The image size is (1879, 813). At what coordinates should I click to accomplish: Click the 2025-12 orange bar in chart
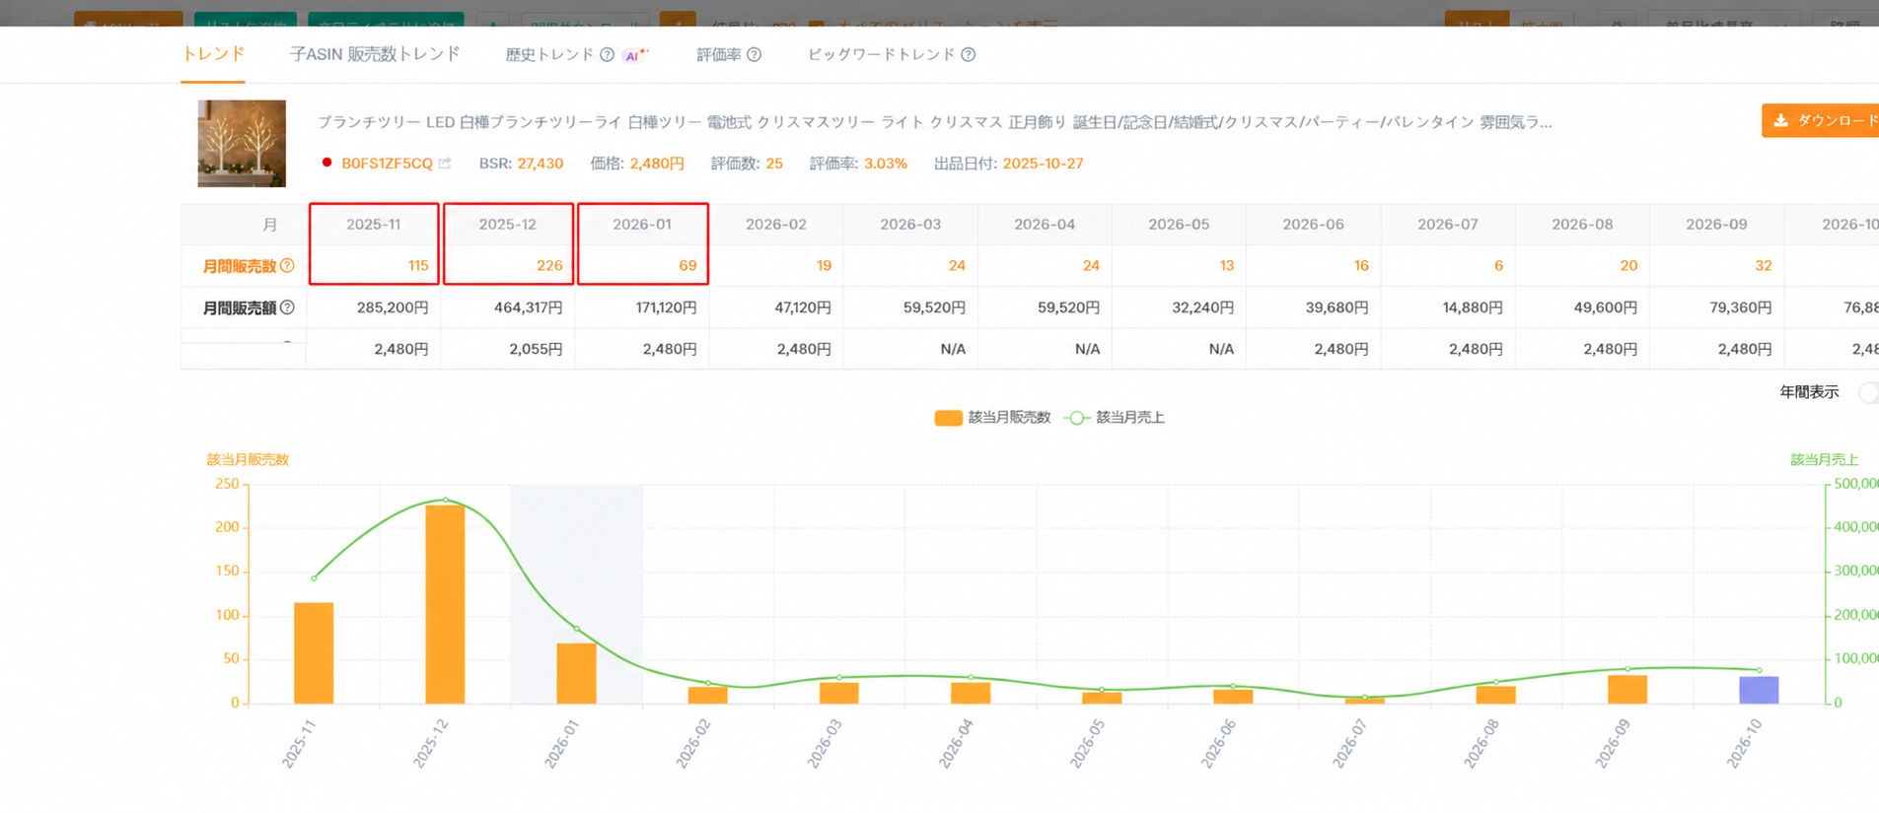[445, 604]
